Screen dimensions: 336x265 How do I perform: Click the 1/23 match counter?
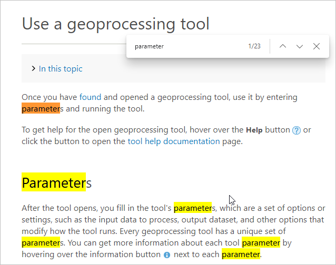point(254,46)
